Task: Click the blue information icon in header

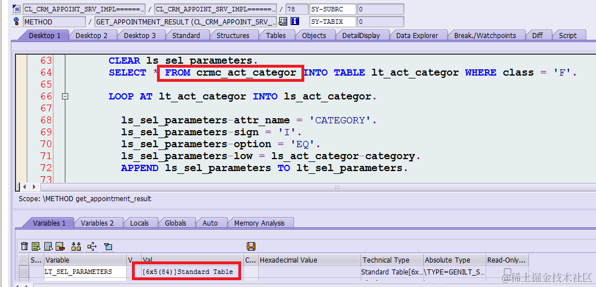Action: pyautogui.click(x=295, y=22)
